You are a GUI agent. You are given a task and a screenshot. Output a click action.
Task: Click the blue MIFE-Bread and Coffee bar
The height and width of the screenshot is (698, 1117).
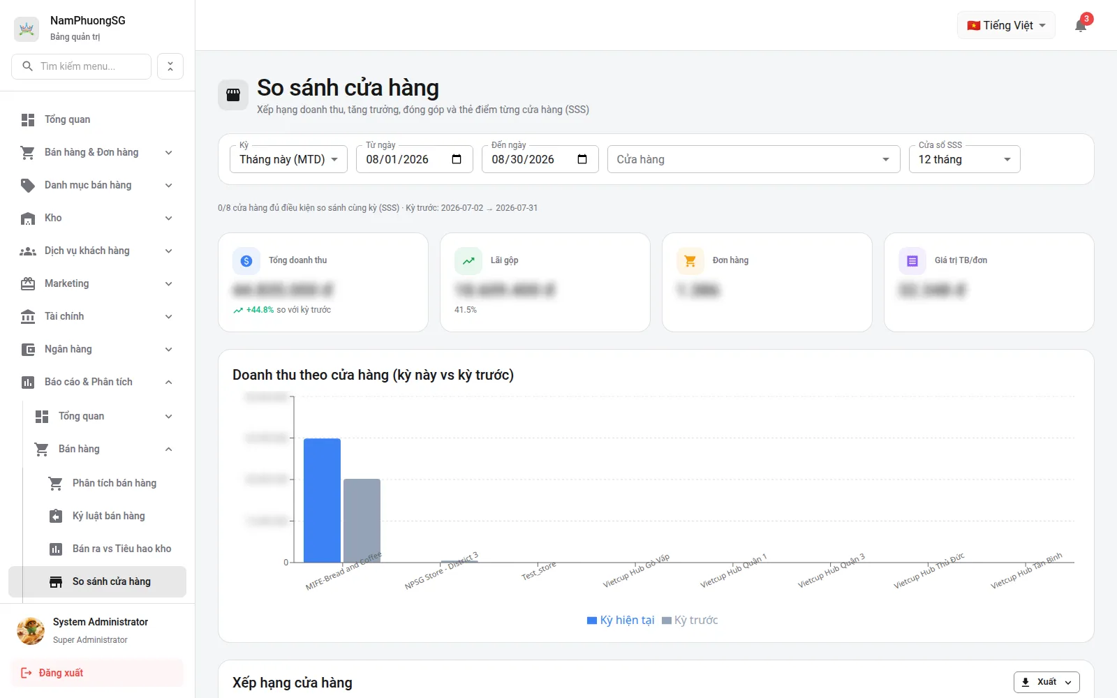click(x=322, y=500)
